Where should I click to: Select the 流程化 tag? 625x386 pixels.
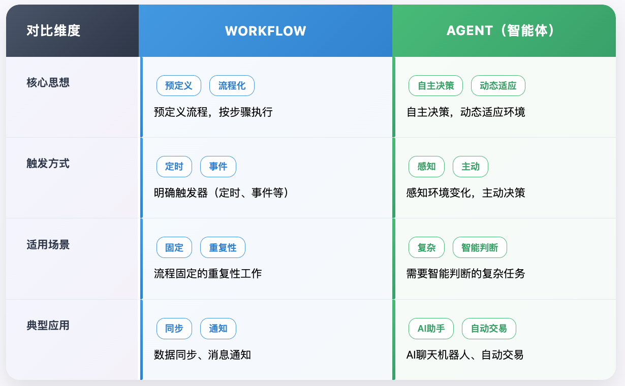pyautogui.click(x=232, y=86)
